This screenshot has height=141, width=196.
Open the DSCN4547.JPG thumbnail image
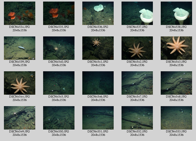click(x=137, y=83)
